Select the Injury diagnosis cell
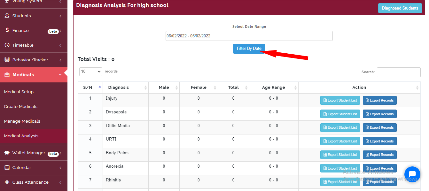Screen dimensions: 429x191 coord(126,100)
